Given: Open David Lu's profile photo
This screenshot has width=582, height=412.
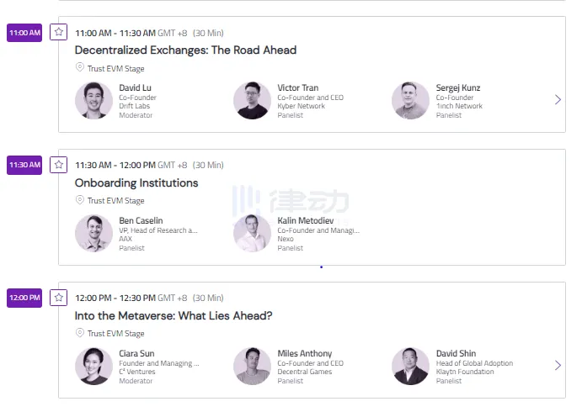Looking at the screenshot, I should (x=93, y=101).
